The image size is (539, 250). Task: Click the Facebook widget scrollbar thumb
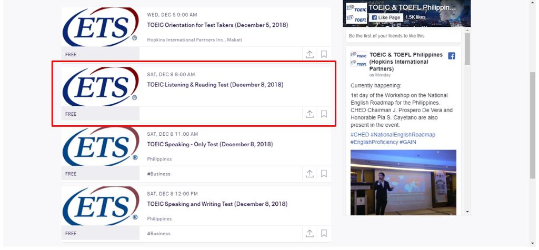tap(467, 49)
